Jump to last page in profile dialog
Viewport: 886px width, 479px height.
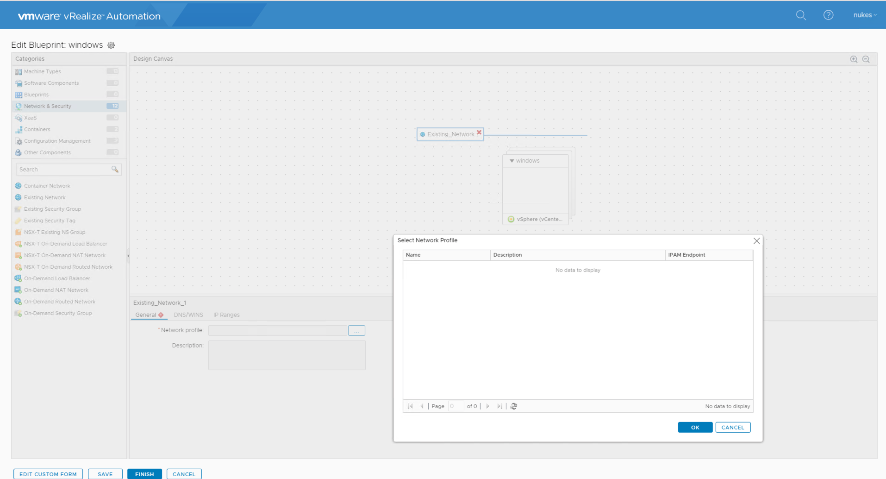pos(499,406)
